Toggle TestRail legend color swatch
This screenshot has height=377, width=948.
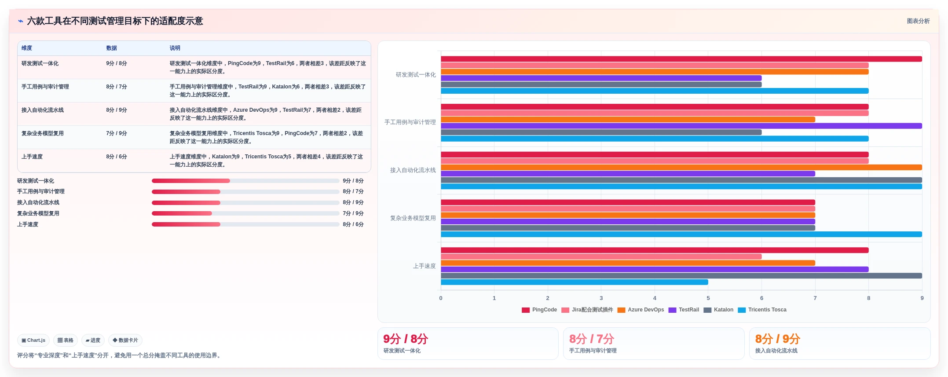[672, 310]
